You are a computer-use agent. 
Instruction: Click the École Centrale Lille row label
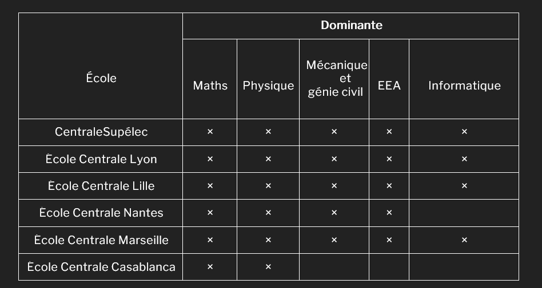point(101,186)
